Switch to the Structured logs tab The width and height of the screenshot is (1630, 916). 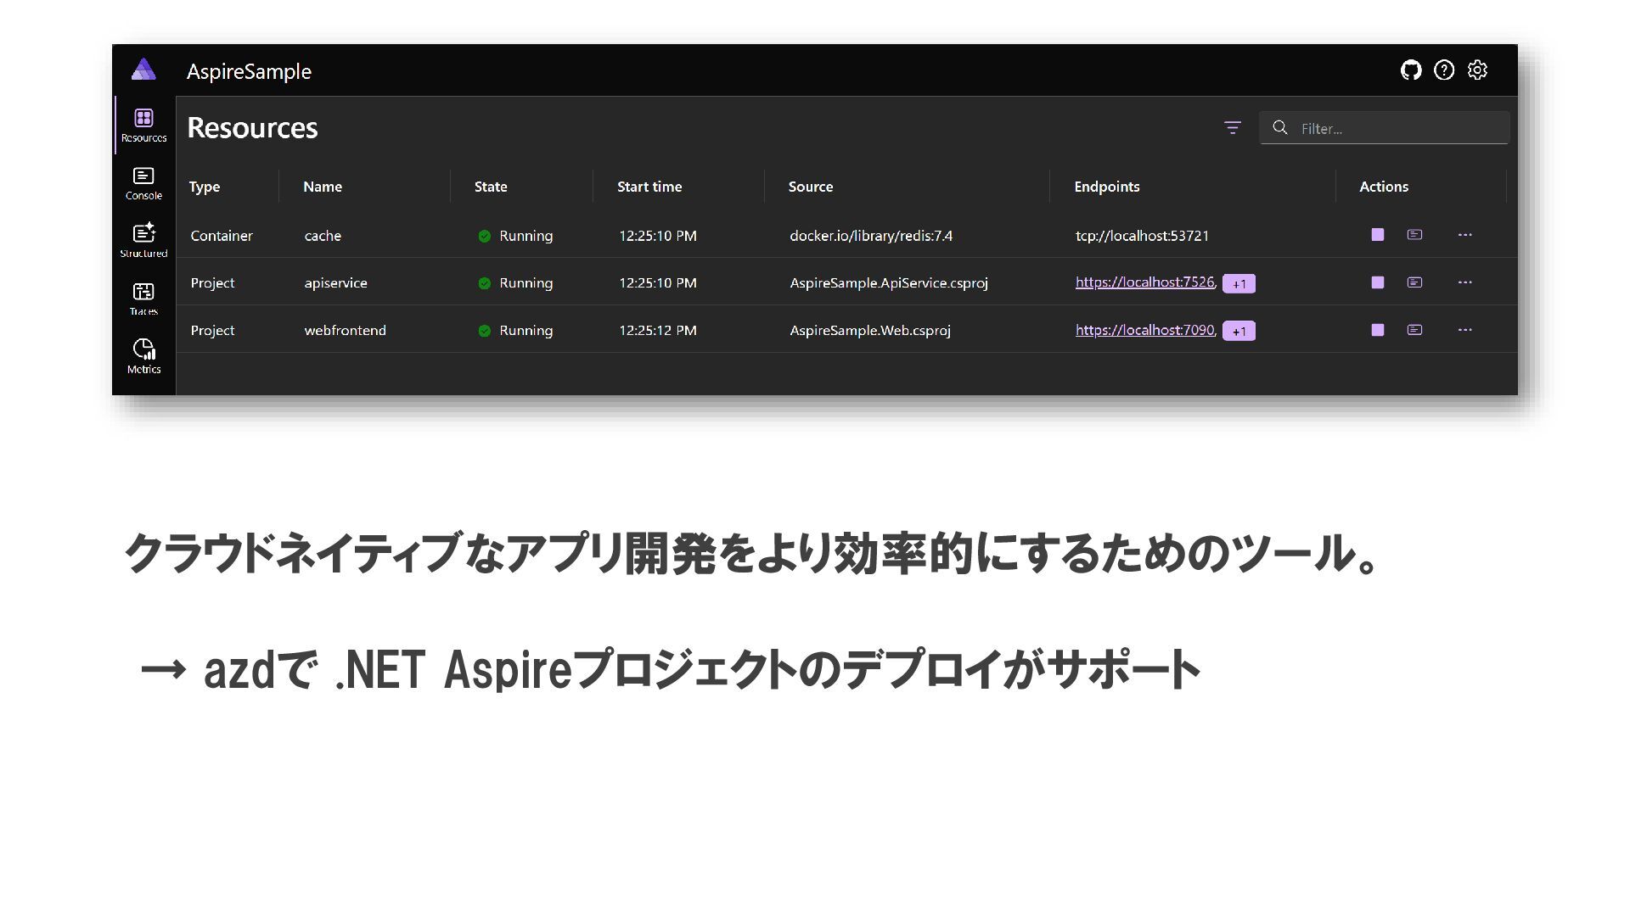coord(143,241)
